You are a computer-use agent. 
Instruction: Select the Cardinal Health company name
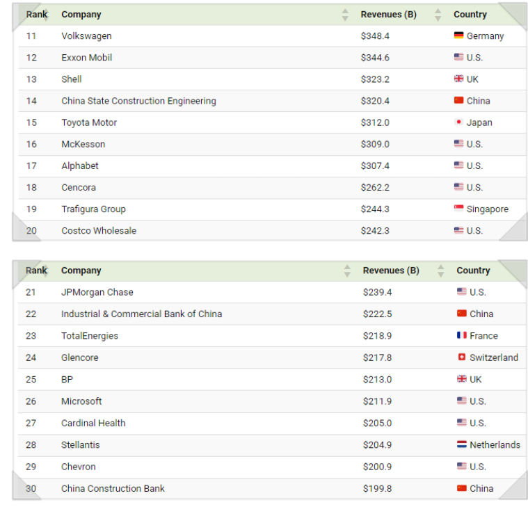pyautogui.click(x=93, y=423)
